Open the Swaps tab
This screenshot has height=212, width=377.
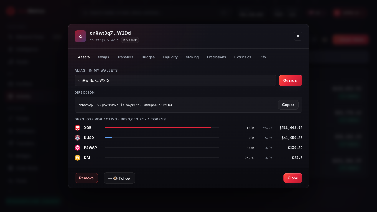pyautogui.click(x=103, y=57)
